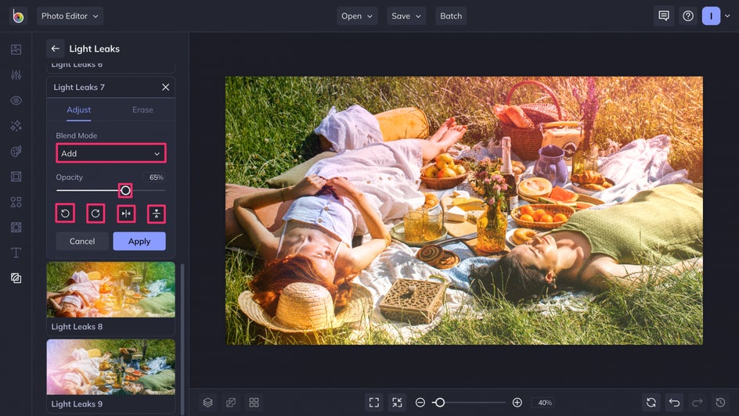The height and width of the screenshot is (416, 739).
Task: Fit image to screen icon
Action: pyautogui.click(x=374, y=403)
